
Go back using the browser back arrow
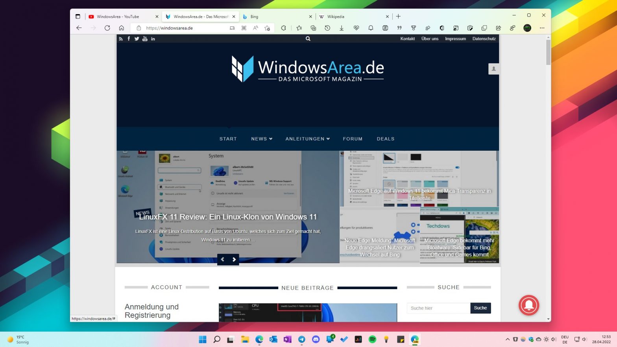click(79, 28)
